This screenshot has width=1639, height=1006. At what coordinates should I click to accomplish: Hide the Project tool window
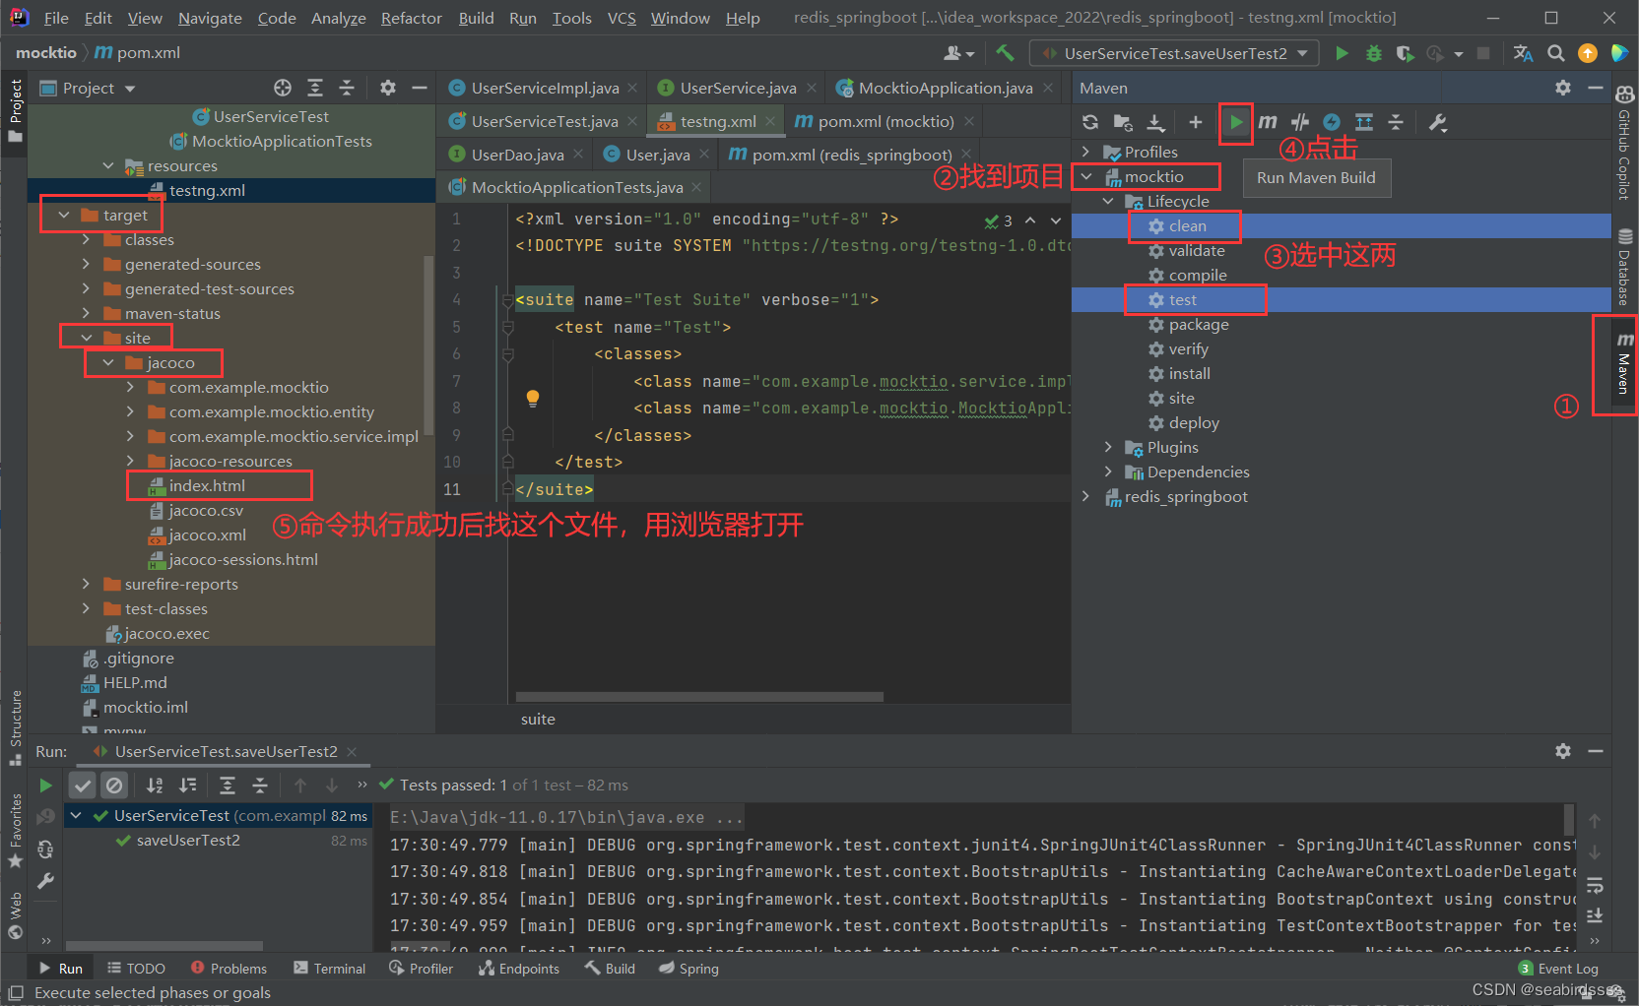click(x=420, y=88)
